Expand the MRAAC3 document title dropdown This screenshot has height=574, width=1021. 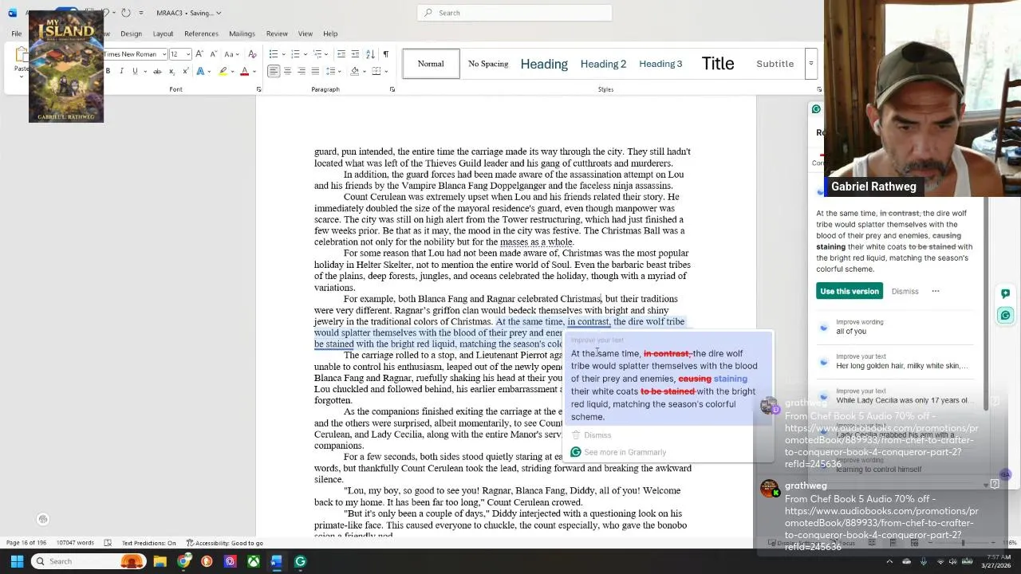coord(219,13)
